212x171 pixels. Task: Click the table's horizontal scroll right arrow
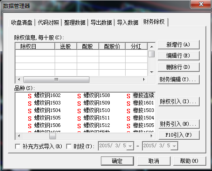click(x=144, y=79)
